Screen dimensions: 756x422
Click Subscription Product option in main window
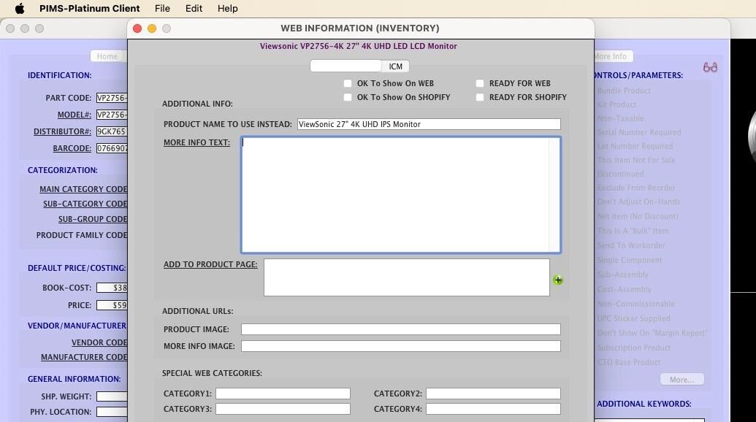coord(634,348)
